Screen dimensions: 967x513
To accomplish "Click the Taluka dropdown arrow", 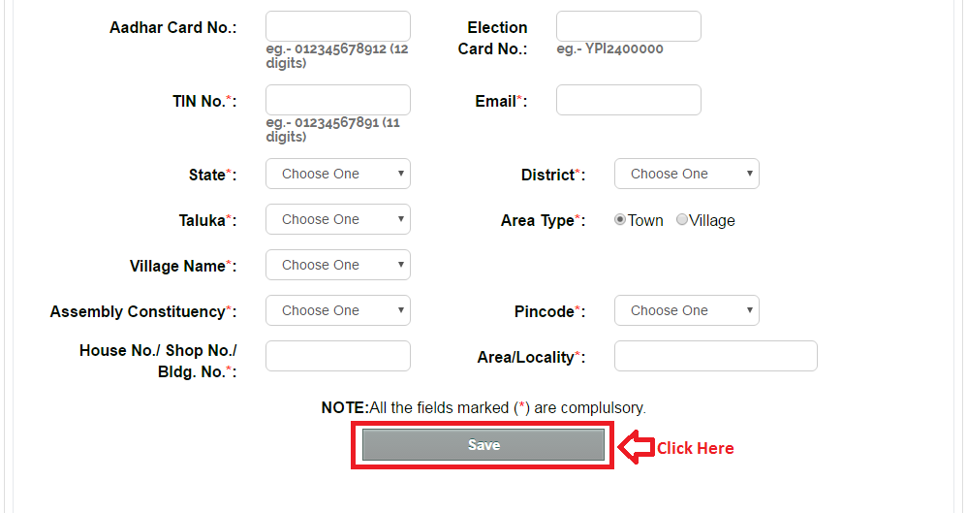I will 400,220.
